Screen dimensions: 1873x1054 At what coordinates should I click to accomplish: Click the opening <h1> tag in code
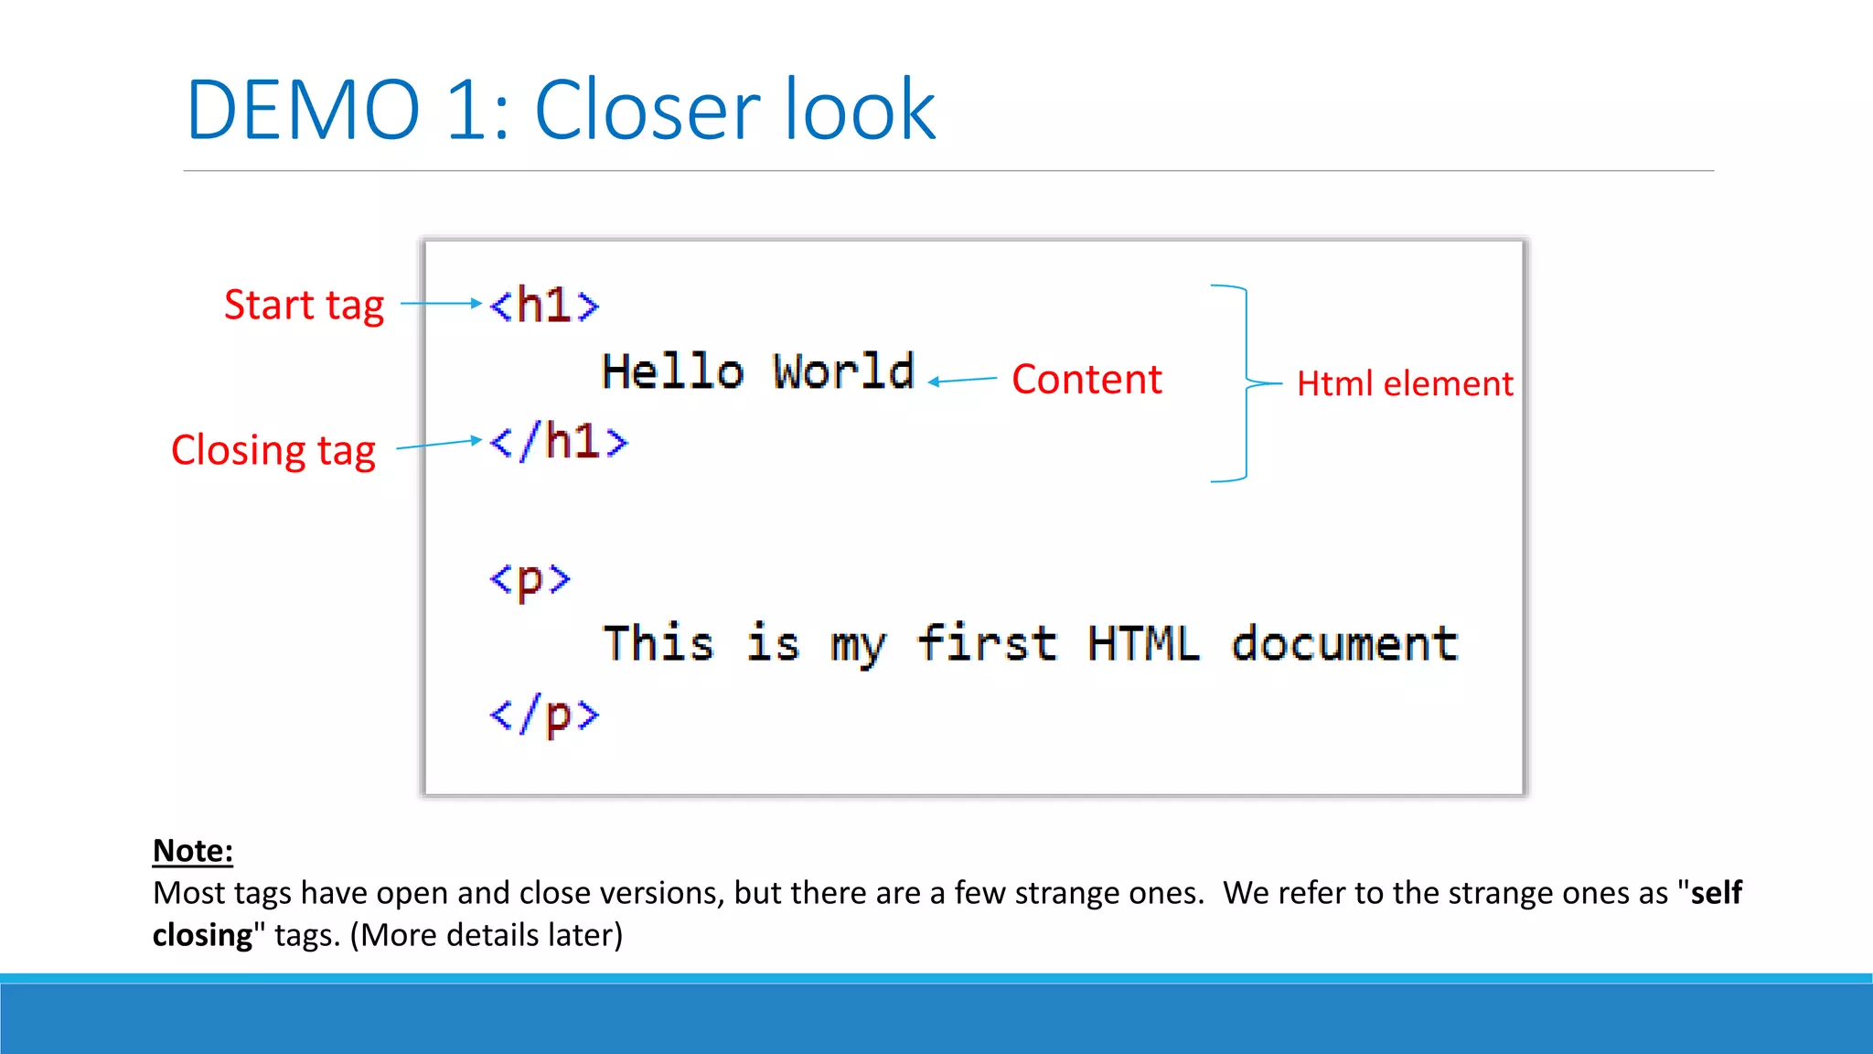pos(544,305)
